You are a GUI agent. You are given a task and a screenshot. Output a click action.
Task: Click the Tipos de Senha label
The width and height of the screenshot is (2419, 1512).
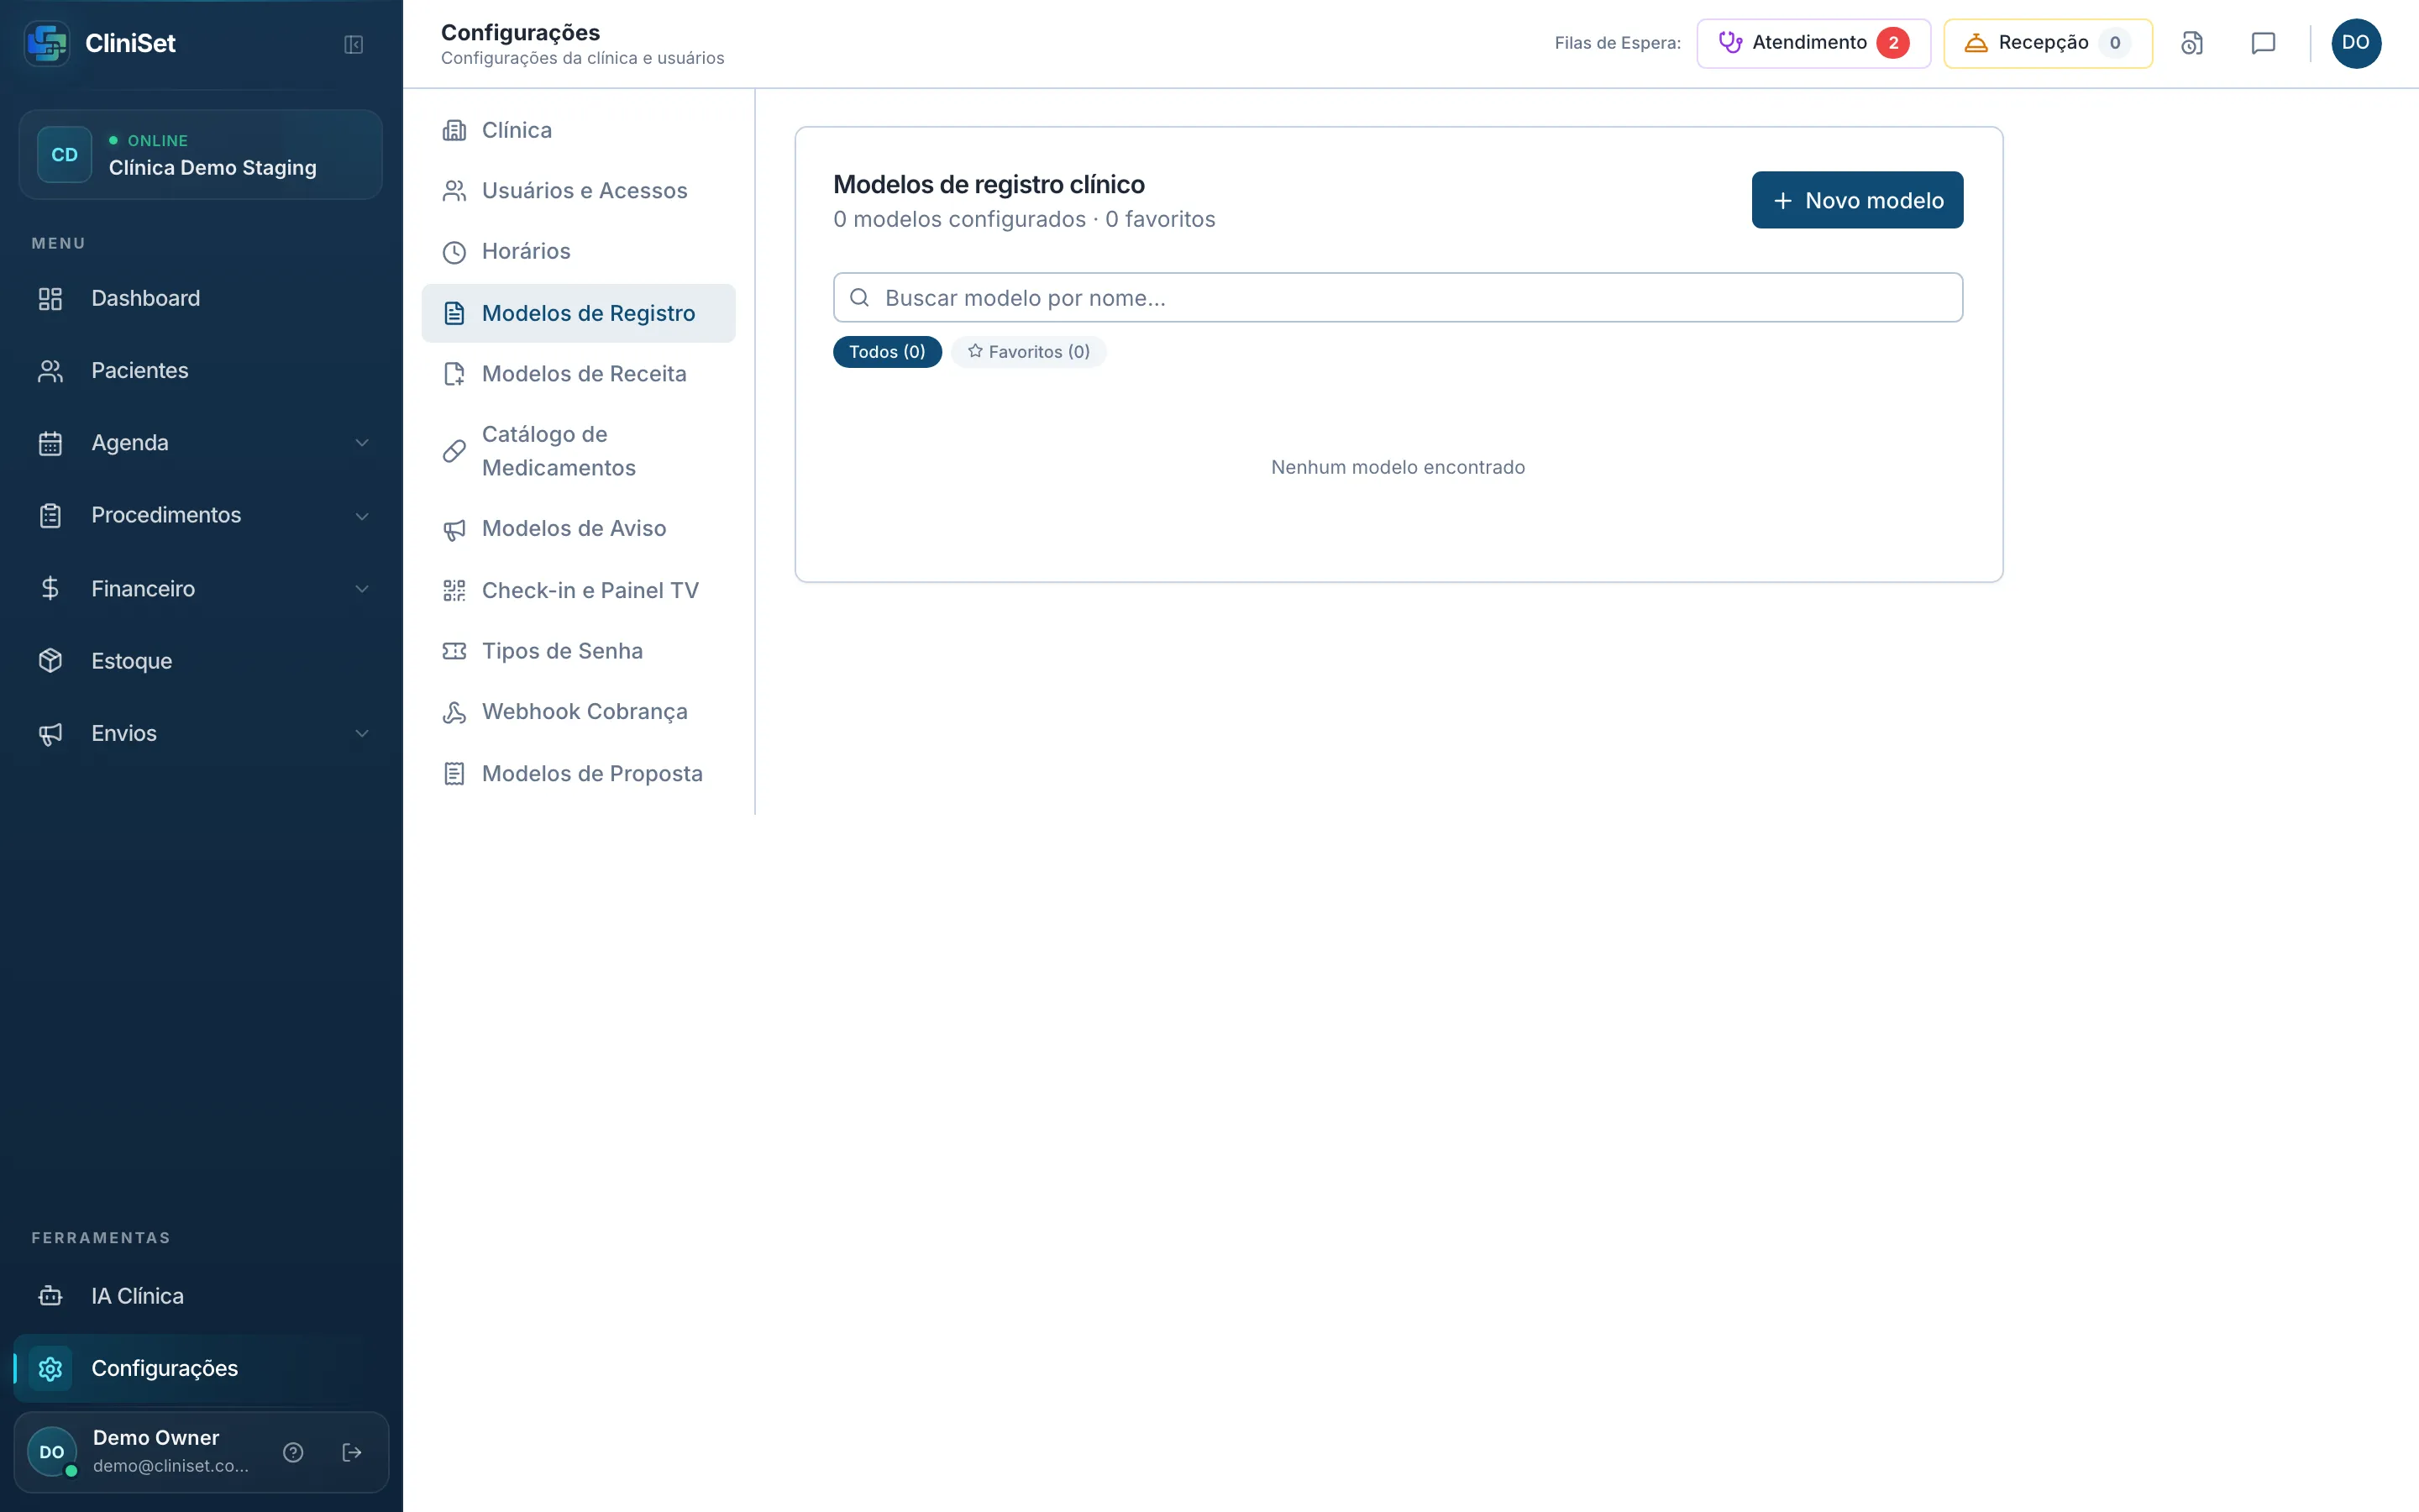point(562,651)
